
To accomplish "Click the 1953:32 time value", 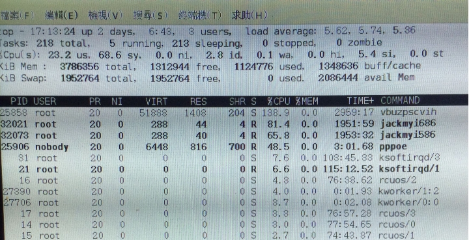I will click(x=354, y=135).
